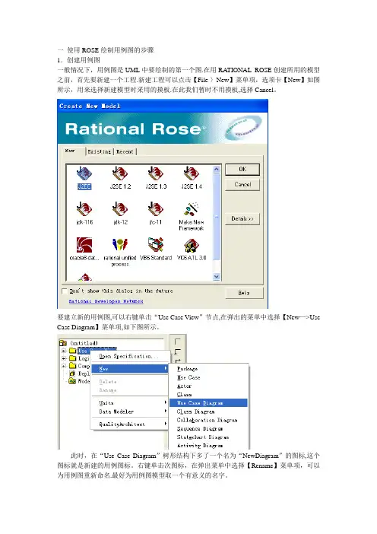Select the J2SE 1.3 framework icon
Viewport: 377px width, 534px height.
click(x=156, y=173)
